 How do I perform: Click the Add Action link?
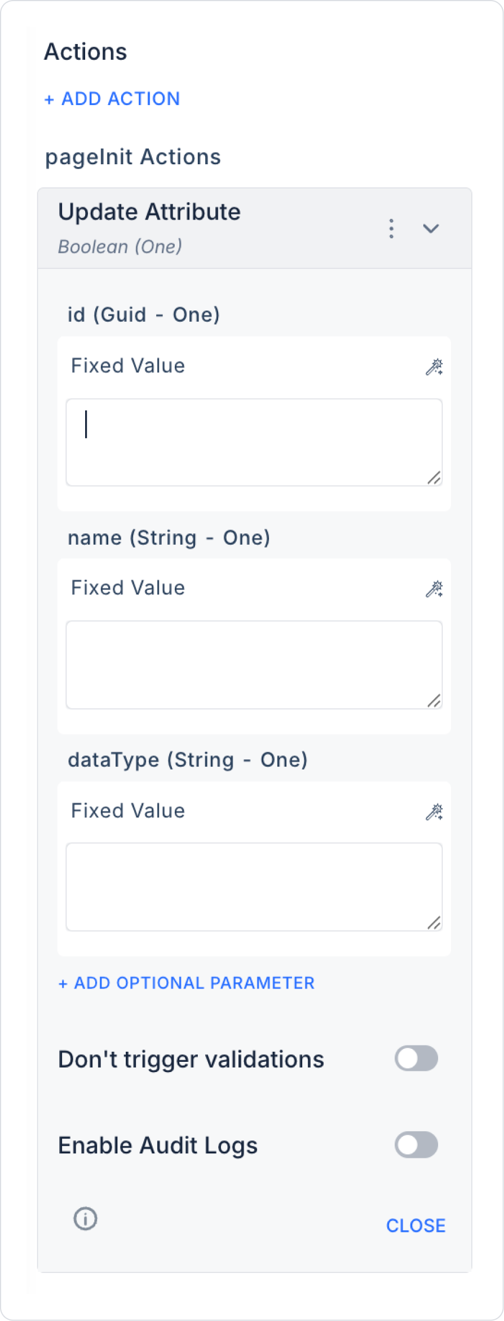(112, 99)
